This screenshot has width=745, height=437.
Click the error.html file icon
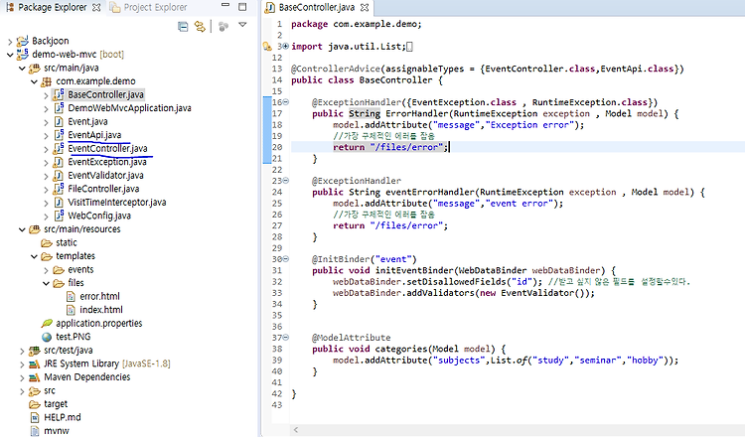coord(71,296)
